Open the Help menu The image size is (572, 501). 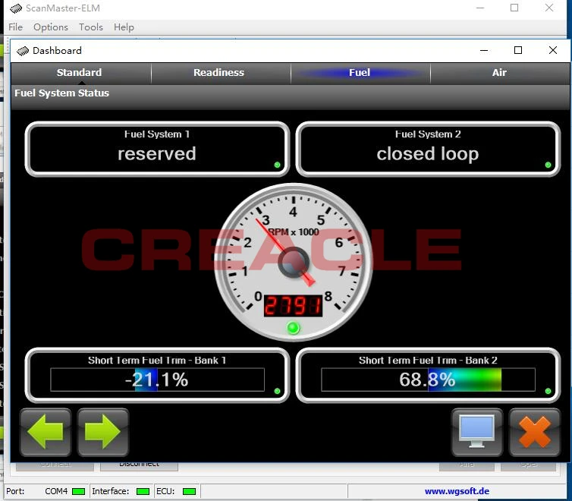tap(124, 27)
